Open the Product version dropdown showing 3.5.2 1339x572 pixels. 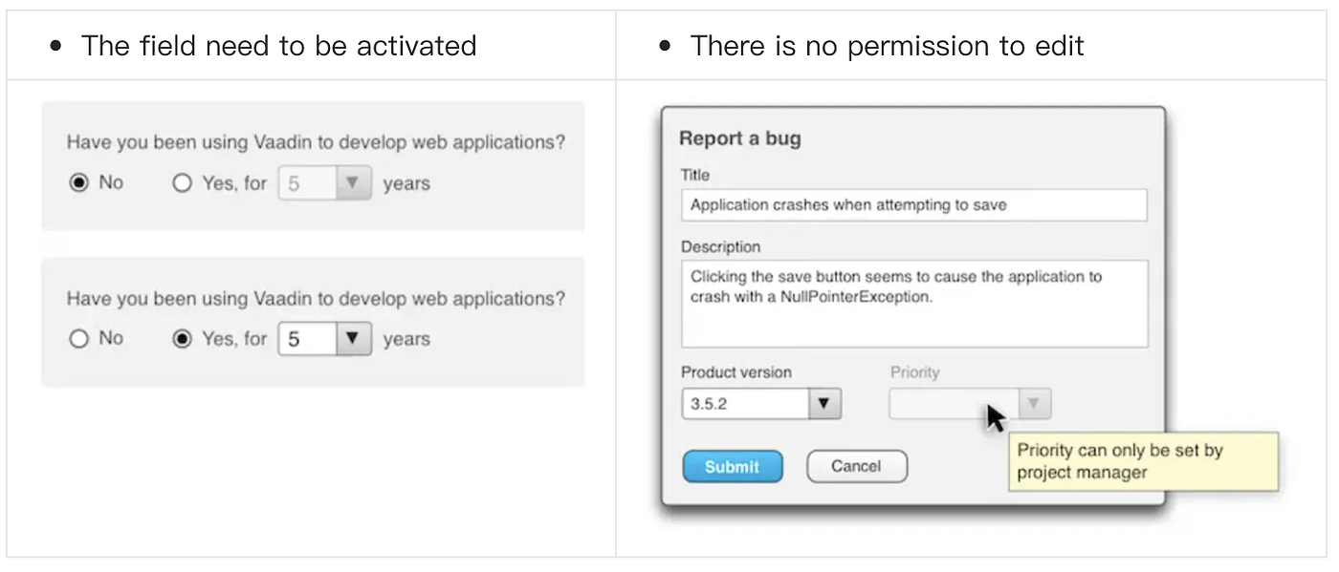(756, 403)
